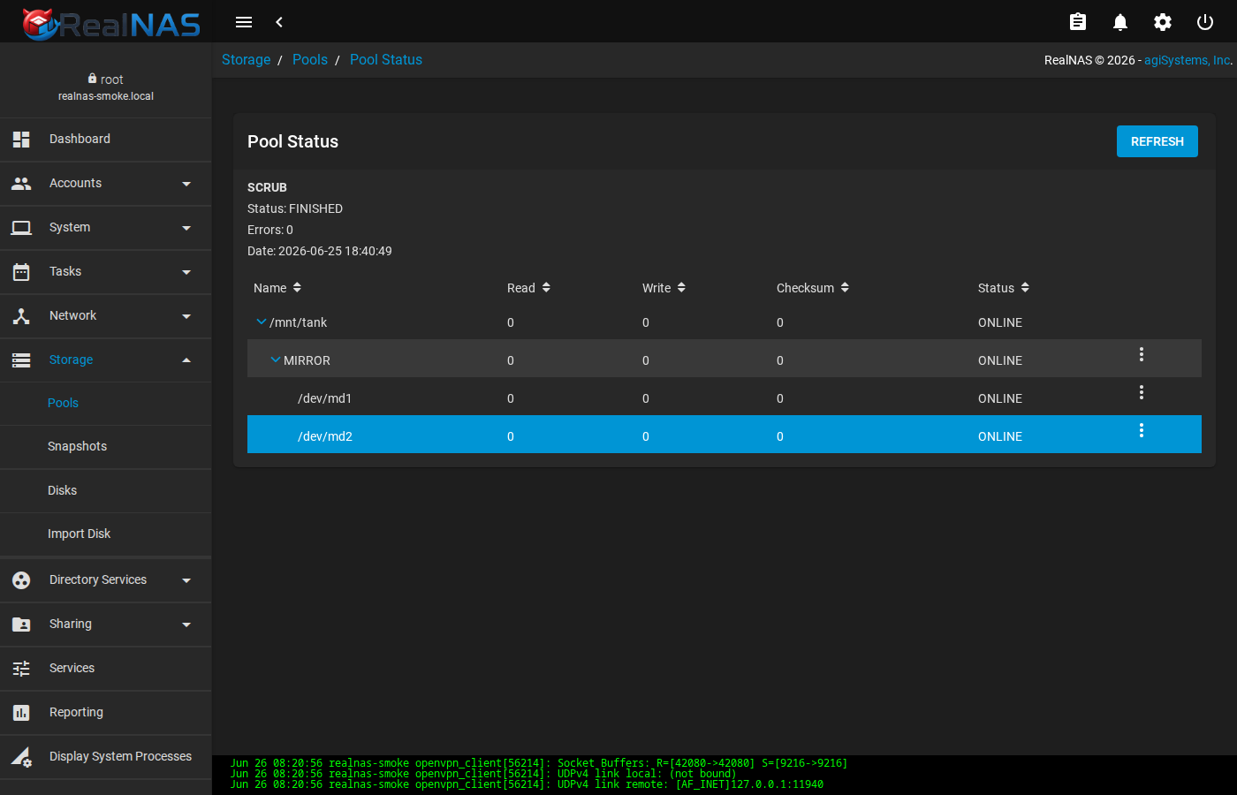Open agiSystems, Inc. link
Screen dimensions: 1237x795
(x=1187, y=60)
